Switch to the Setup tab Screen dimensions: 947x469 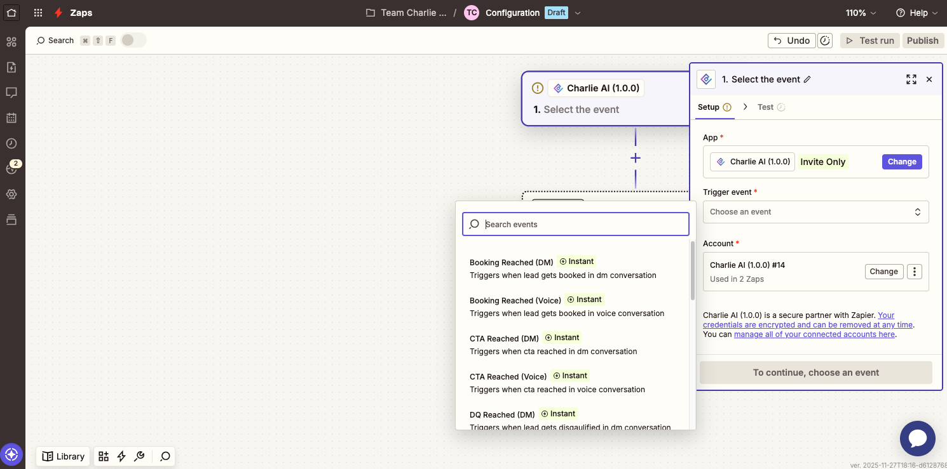tap(714, 107)
